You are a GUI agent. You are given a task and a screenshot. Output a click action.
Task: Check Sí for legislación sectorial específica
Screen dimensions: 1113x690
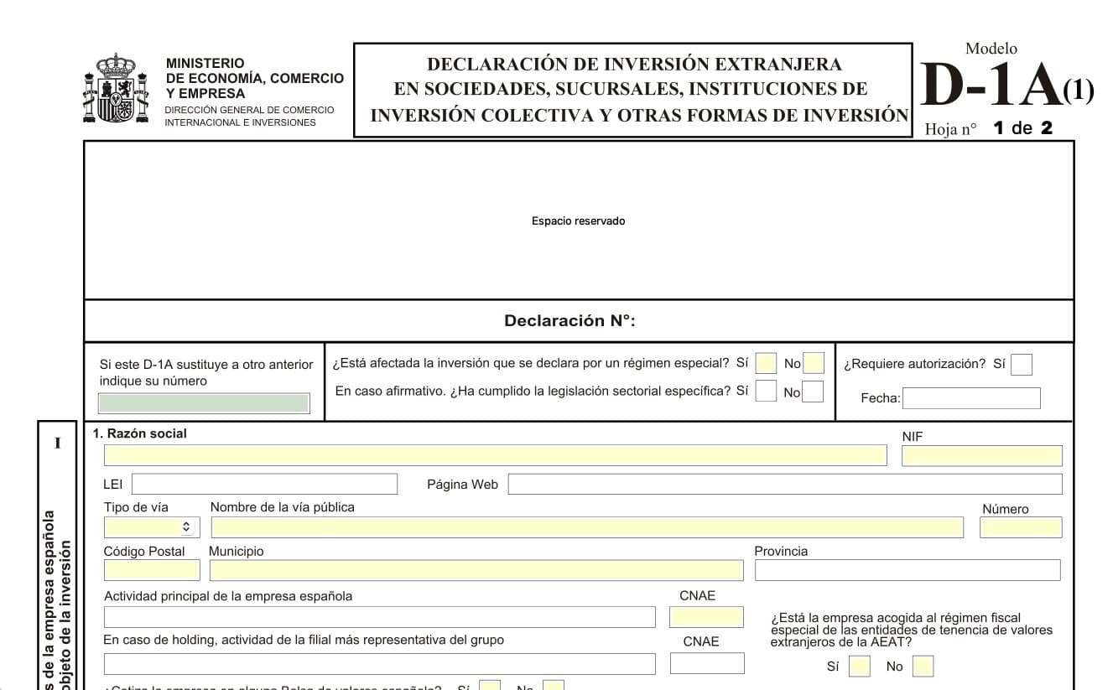766,391
